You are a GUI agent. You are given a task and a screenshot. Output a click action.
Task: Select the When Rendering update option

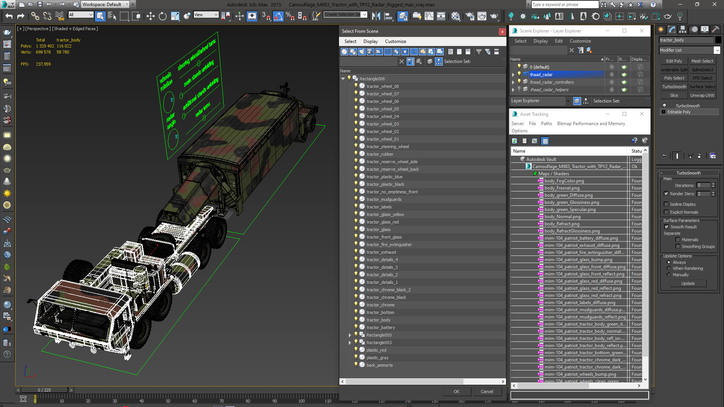pos(669,268)
